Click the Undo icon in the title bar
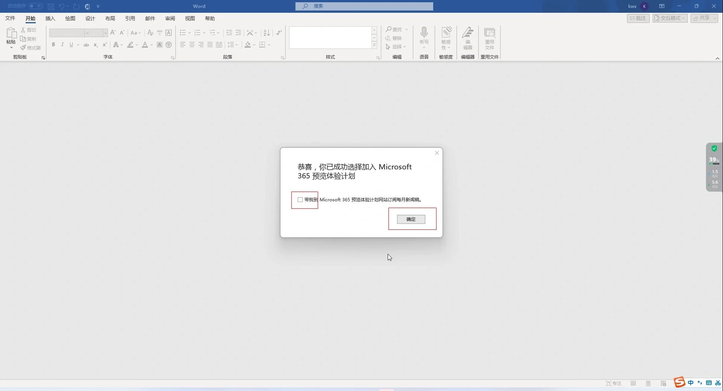 point(62,6)
